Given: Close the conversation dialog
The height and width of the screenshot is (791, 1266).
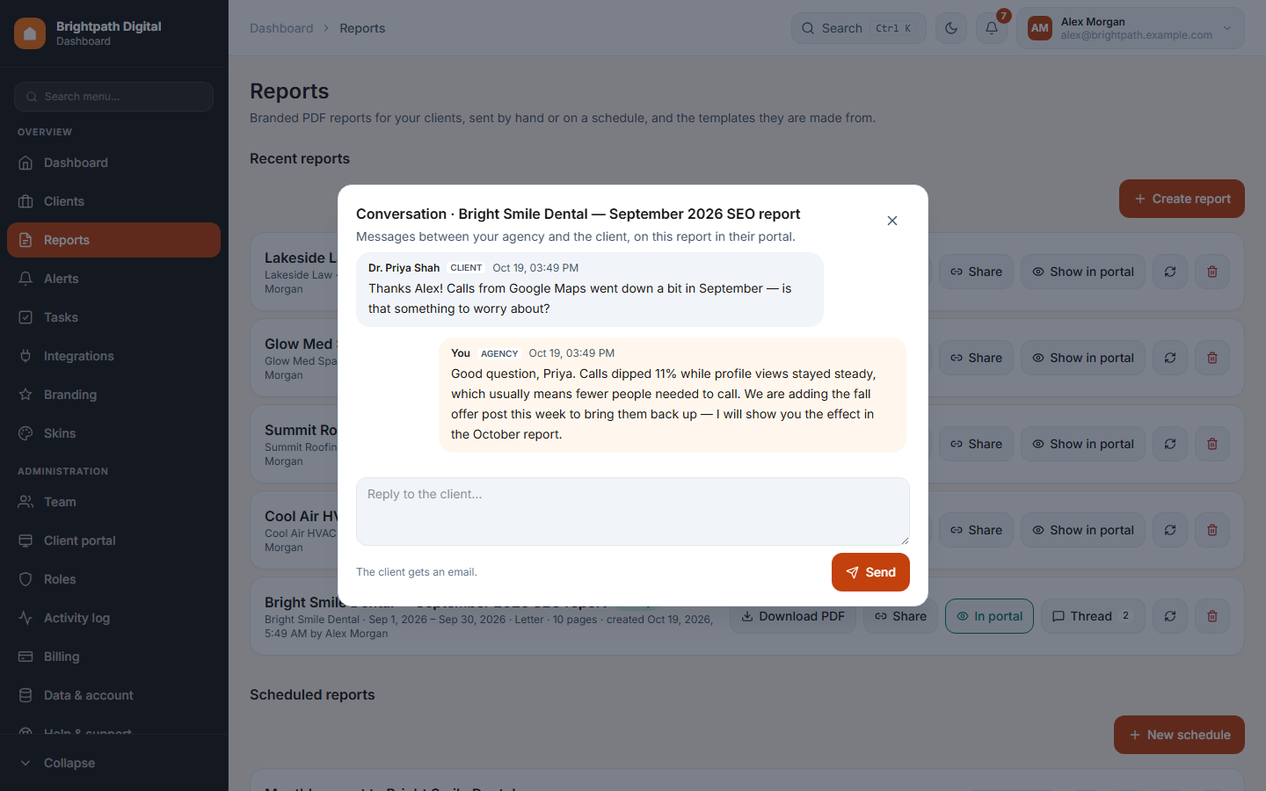Looking at the screenshot, I should pos(892,221).
